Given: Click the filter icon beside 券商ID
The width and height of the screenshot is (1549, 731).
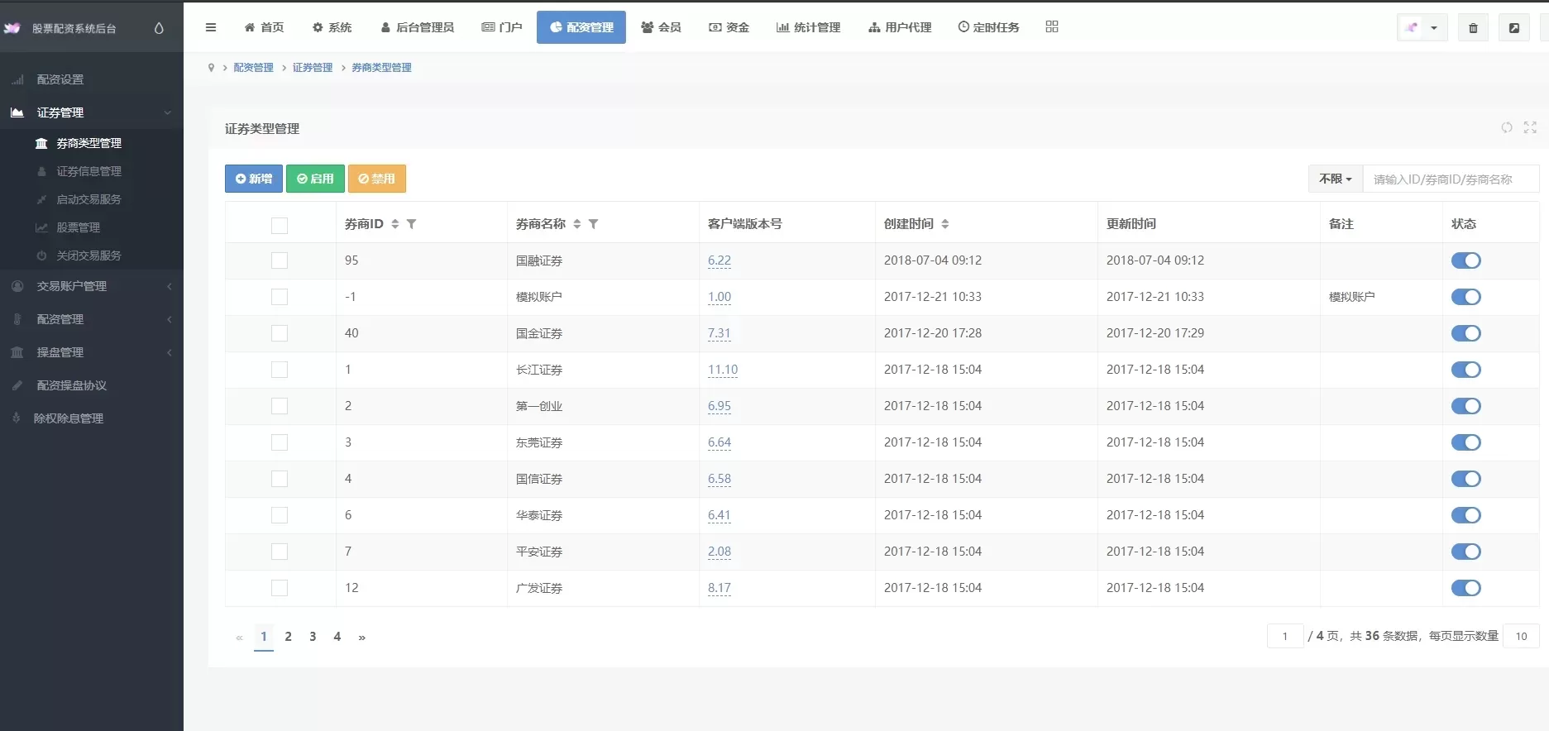Looking at the screenshot, I should coord(412,224).
